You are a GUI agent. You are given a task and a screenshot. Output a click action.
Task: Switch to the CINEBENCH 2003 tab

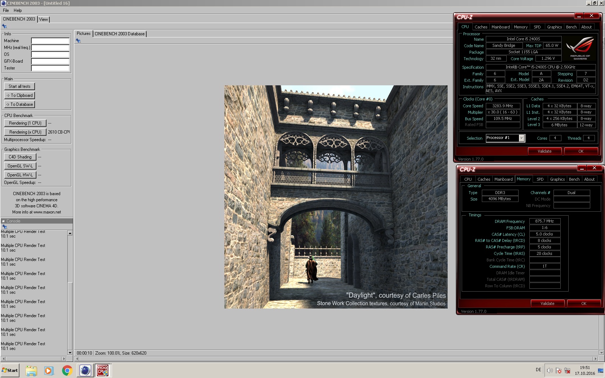point(19,19)
